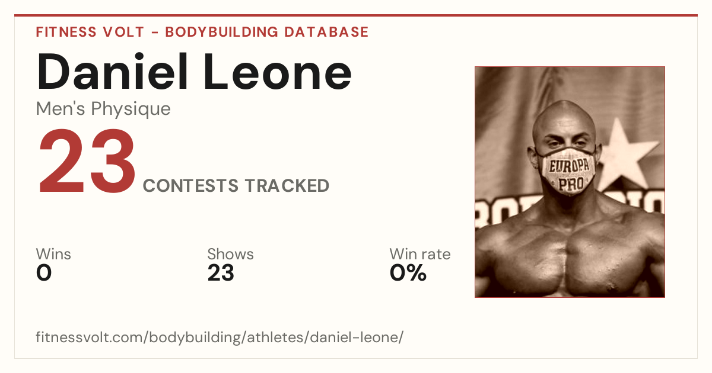Click the large red 23 number
The height and width of the screenshot is (373, 712).
pyautogui.click(x=87, y=165)
